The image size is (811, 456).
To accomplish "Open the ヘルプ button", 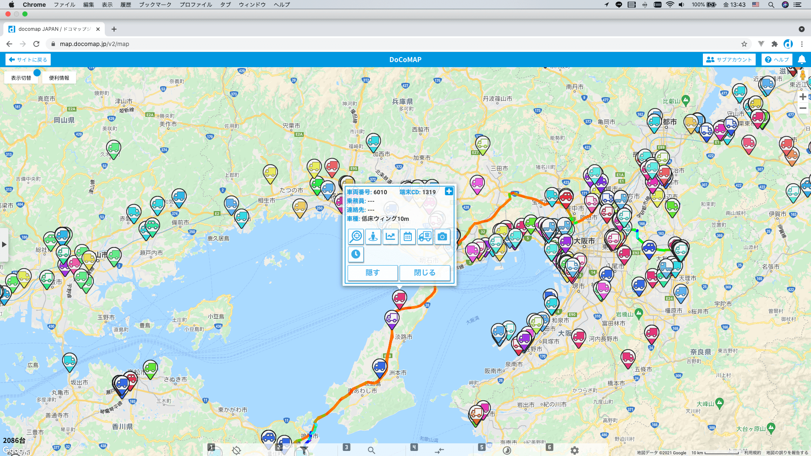I will coord(777,60).
